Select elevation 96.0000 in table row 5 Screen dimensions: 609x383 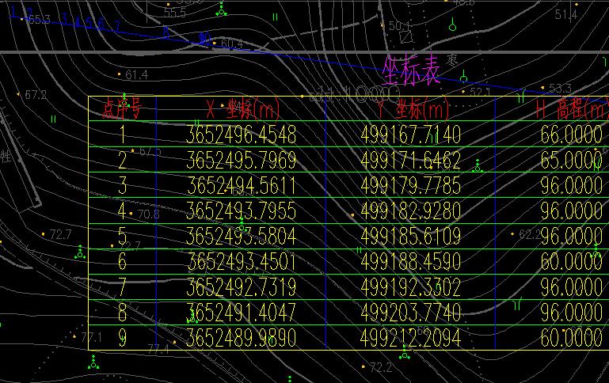pyautogui.click(x=572, y=237)
